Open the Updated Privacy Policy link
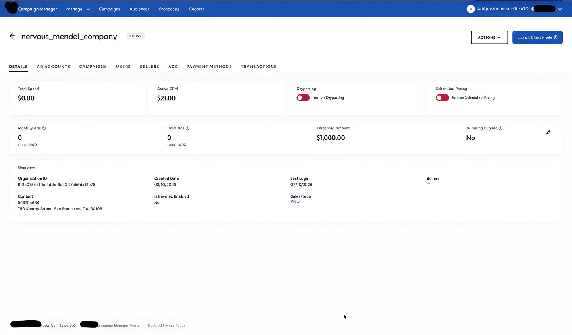572x335 pixels. 166,325
